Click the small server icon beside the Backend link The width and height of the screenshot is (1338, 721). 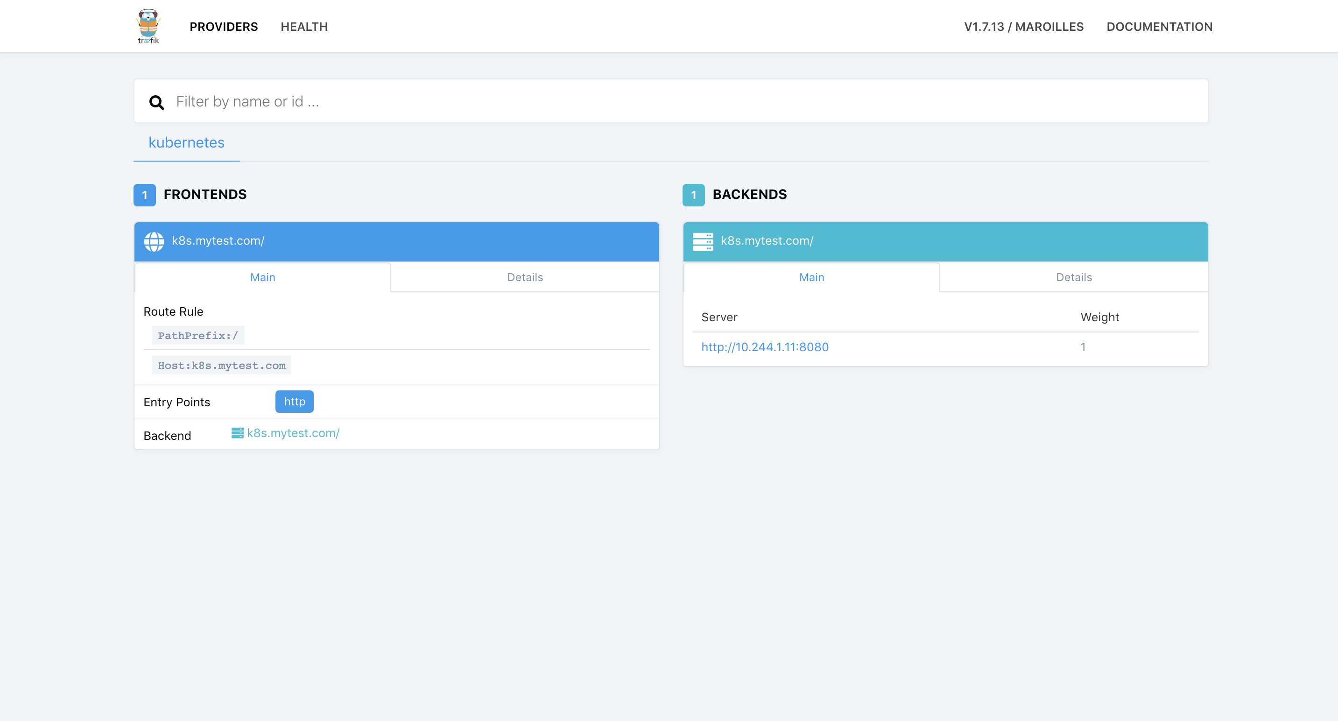pos(237,433)
